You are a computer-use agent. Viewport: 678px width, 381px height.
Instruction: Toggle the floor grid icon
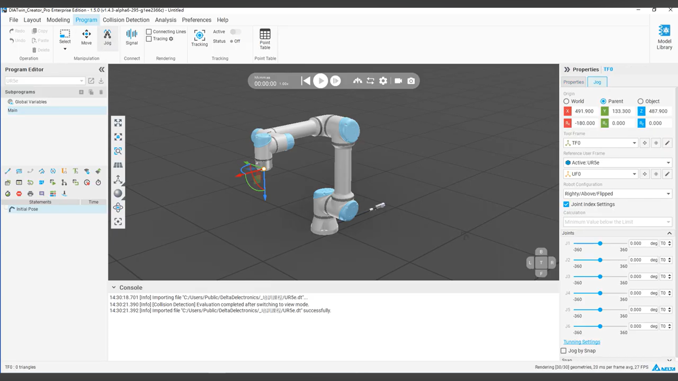(118, 165)
